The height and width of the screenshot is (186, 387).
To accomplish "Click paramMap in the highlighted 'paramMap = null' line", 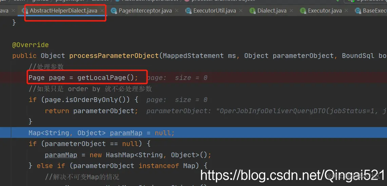I will tap(126, 133).
